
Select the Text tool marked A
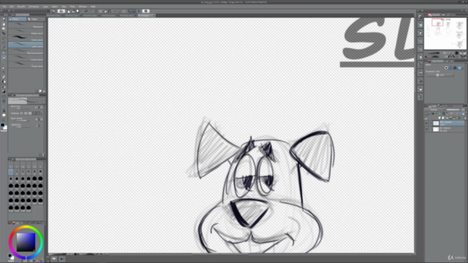coord(4,110)
